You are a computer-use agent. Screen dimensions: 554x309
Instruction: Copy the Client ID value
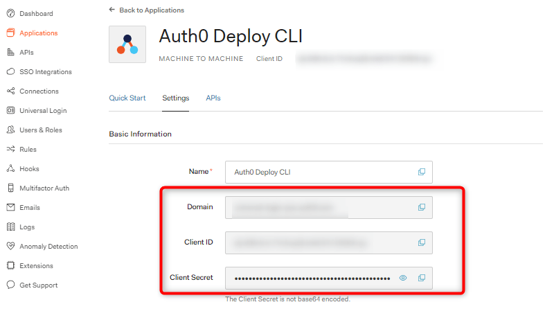(x=422, y=242)
